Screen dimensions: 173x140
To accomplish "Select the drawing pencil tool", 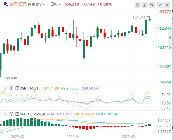I will point(145,5).
